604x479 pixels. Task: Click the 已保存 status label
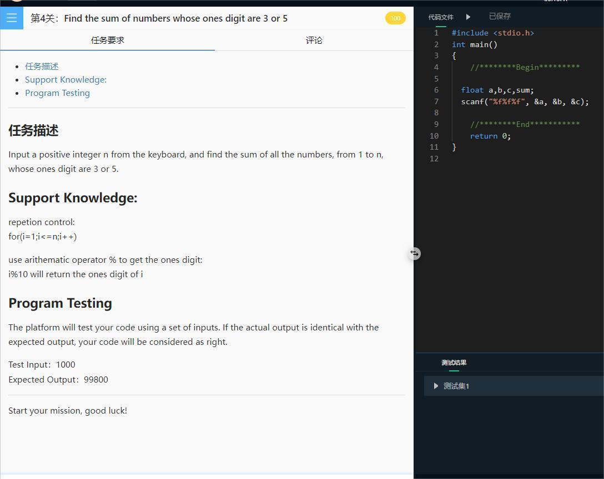[x=500, y=16]
